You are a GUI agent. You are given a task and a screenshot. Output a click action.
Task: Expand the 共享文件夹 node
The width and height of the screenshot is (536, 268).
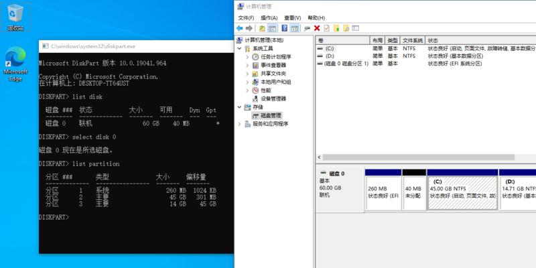247,74
